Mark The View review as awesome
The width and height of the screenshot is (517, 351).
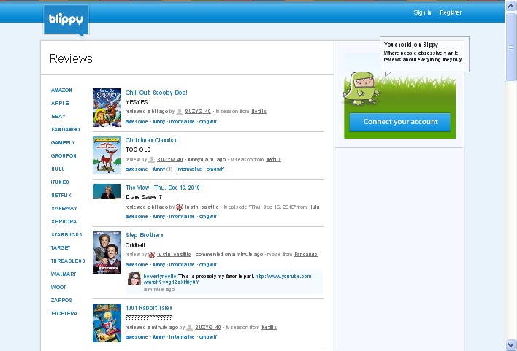click(137, 217)
